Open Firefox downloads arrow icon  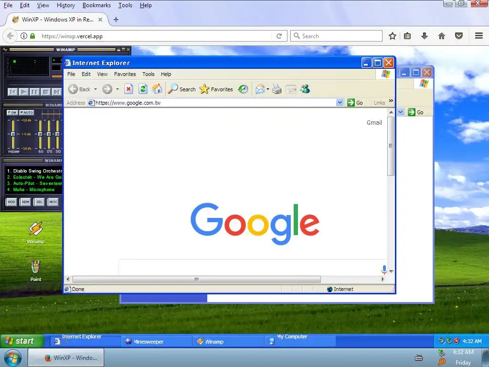pyautogui.click(x=425, y=36)
